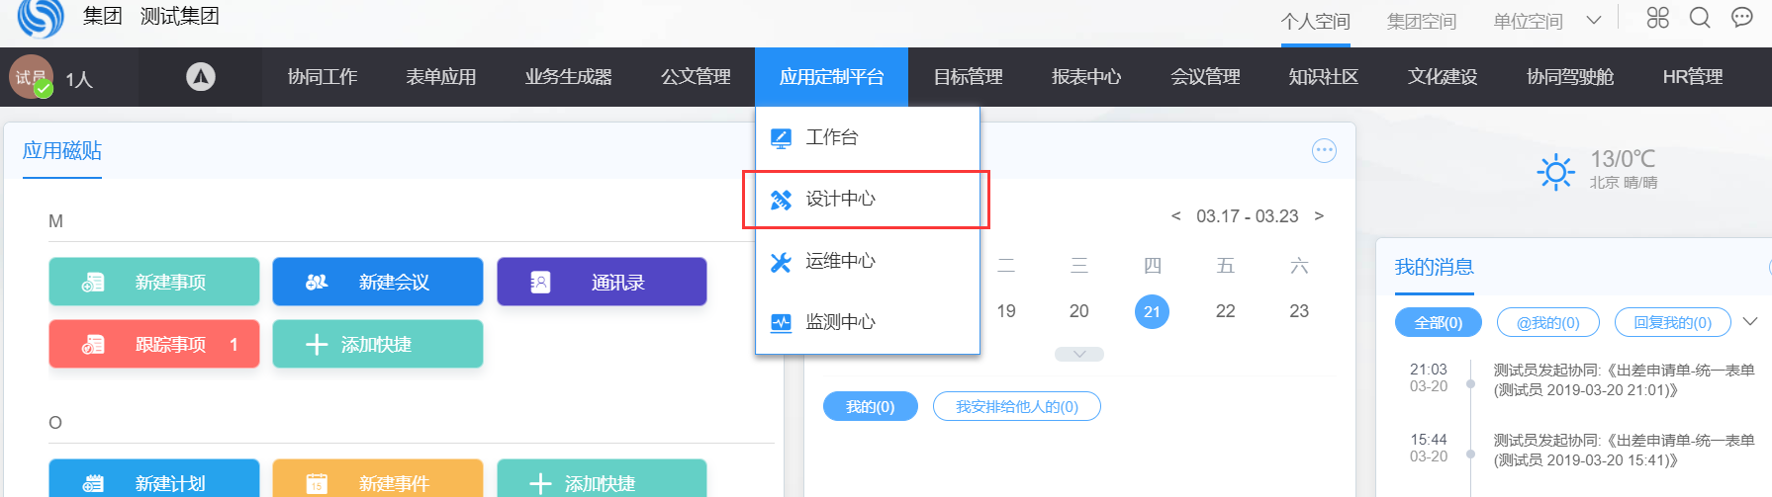Open the chat bubble message icon
Viewport: 1772px width, 497px height.
[1742, 18]
